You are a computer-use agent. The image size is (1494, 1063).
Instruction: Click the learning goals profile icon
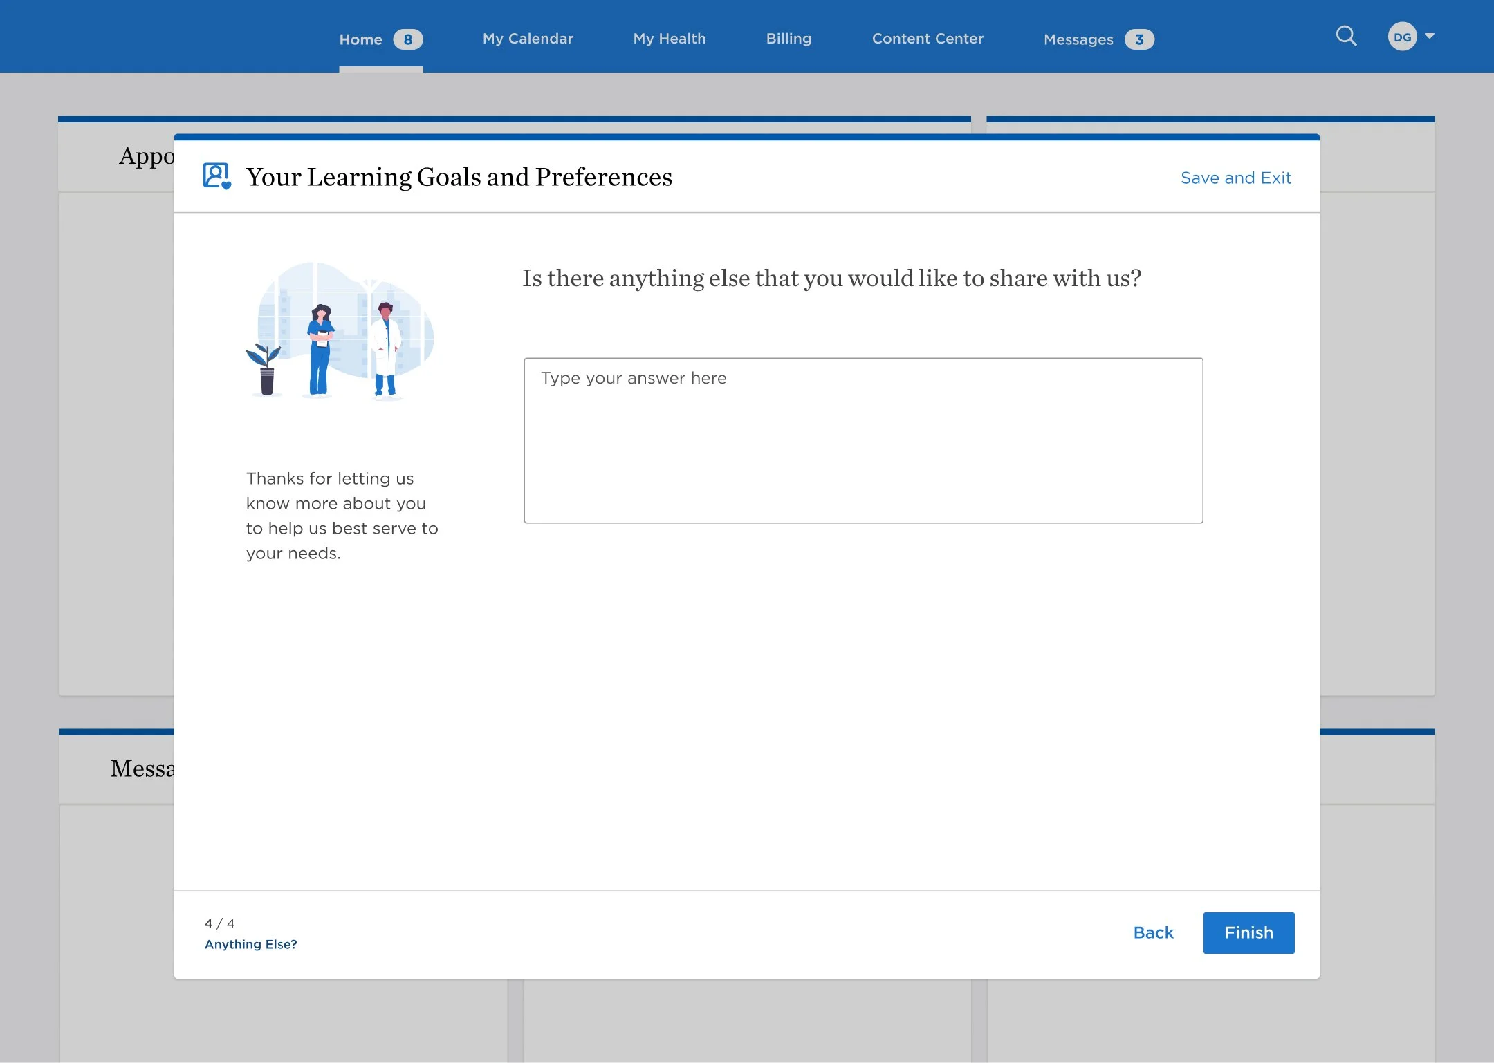click(x=216, y=176)
